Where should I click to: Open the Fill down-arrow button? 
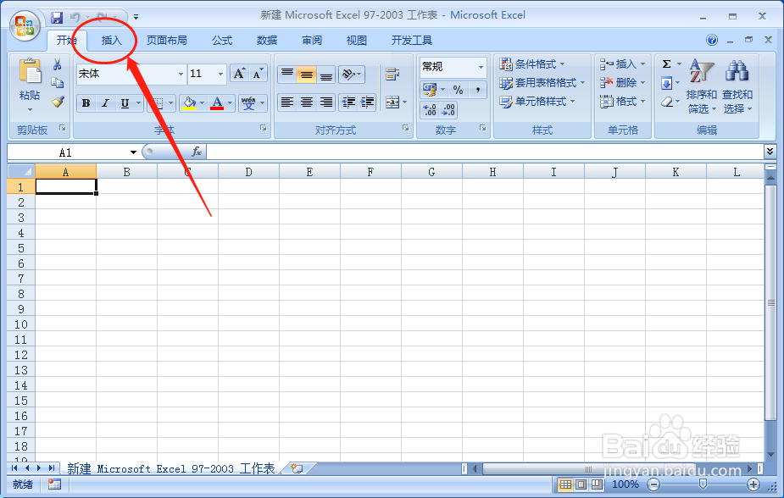666,83
